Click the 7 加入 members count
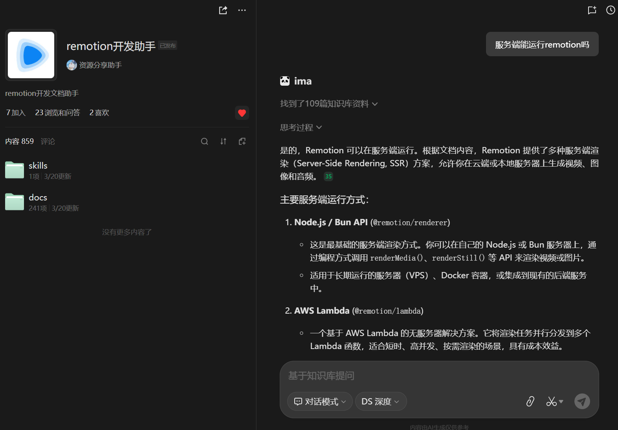618x430 pixels. point(16,113)
